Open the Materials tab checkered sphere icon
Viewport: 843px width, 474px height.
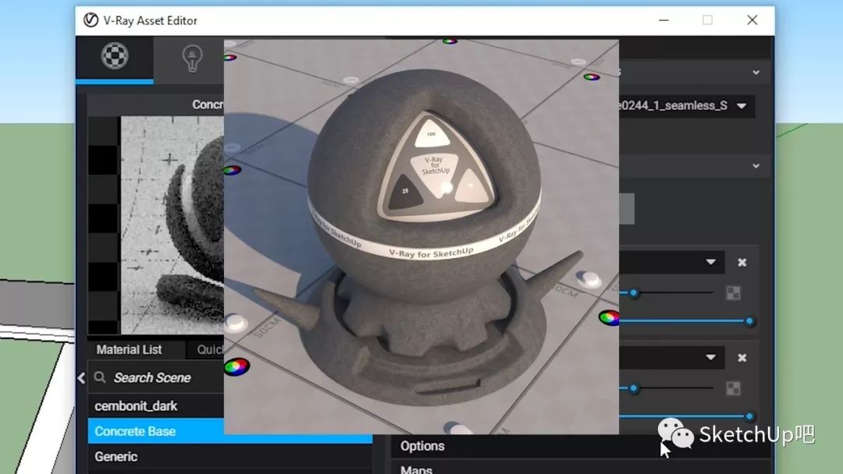[x=115, y=56]
